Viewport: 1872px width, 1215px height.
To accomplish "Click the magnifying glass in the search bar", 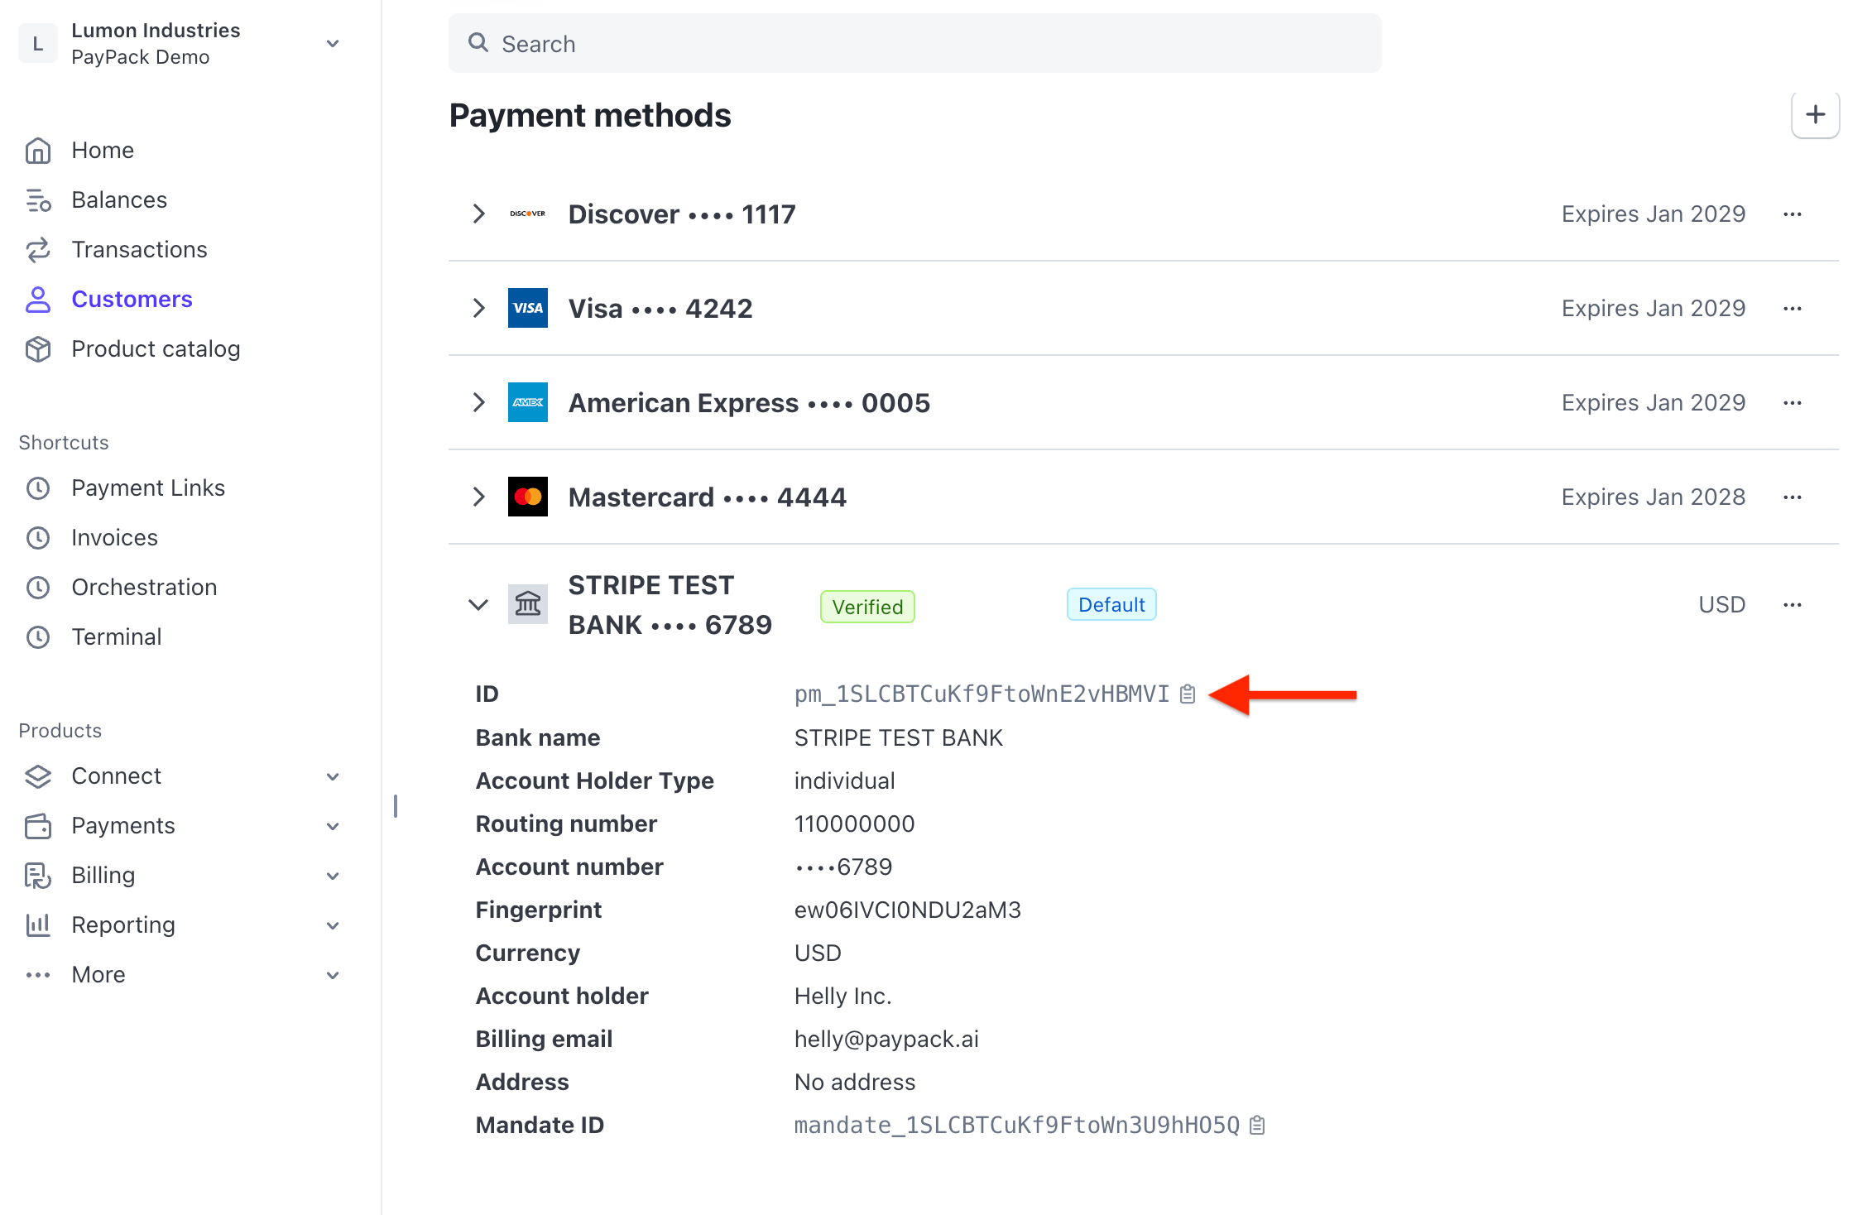I will point(478,43).
